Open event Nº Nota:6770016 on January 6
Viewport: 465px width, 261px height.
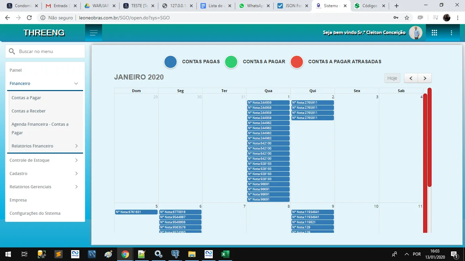[x=180, y=212]
